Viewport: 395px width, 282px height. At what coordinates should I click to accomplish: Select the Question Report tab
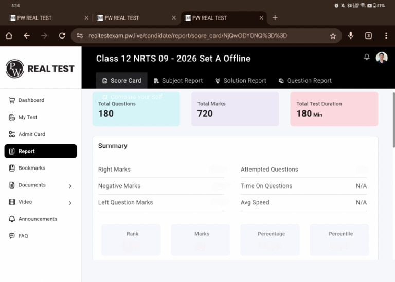(305, 81)
